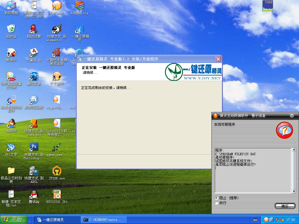The height and width of the screenshot is (224, 299).
Task: Open the 我的电脑 desktop icon
Action: coord(11,8)
